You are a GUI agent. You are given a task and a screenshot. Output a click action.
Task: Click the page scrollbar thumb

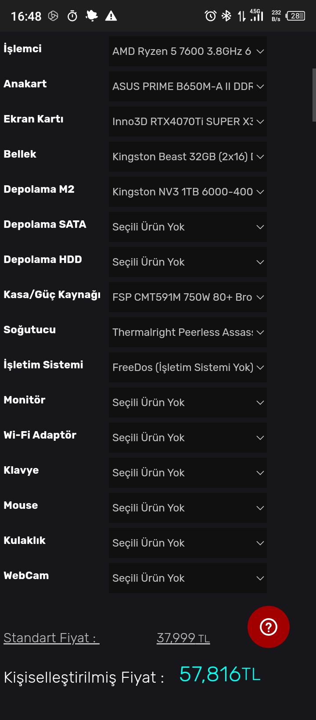pos(314,94)
